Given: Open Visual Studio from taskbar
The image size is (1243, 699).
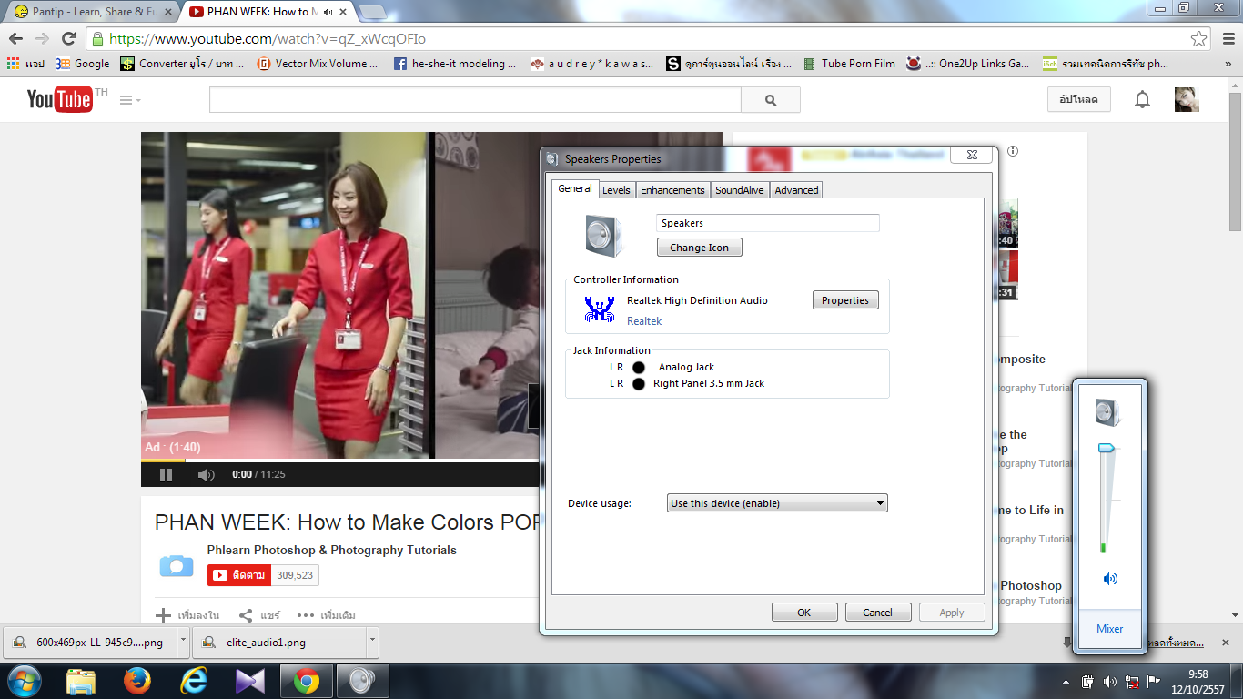Looking at the screenshot, I should pyautogui.click(x=250, y=681).
